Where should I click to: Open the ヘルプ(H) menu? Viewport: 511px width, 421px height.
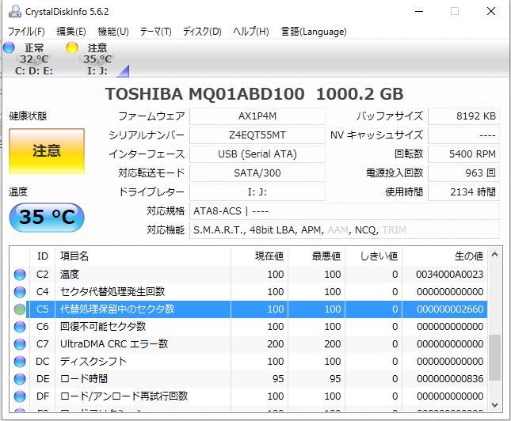click(251, 32)
